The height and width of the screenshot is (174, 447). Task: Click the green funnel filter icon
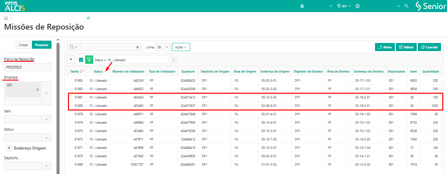point(89,60)
